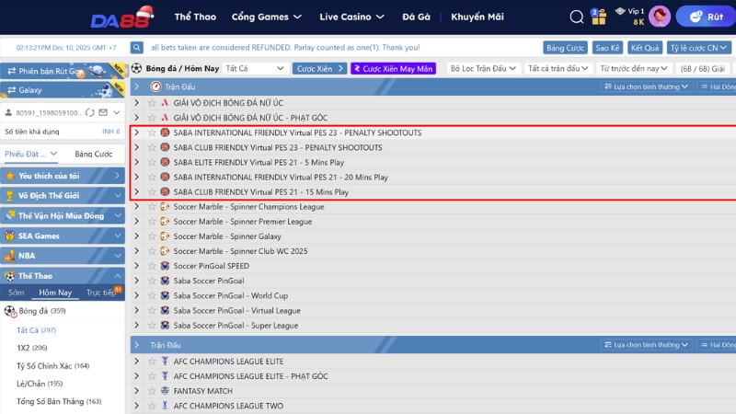
Task: Click Kết Quả results button
Action: [645, 48]
